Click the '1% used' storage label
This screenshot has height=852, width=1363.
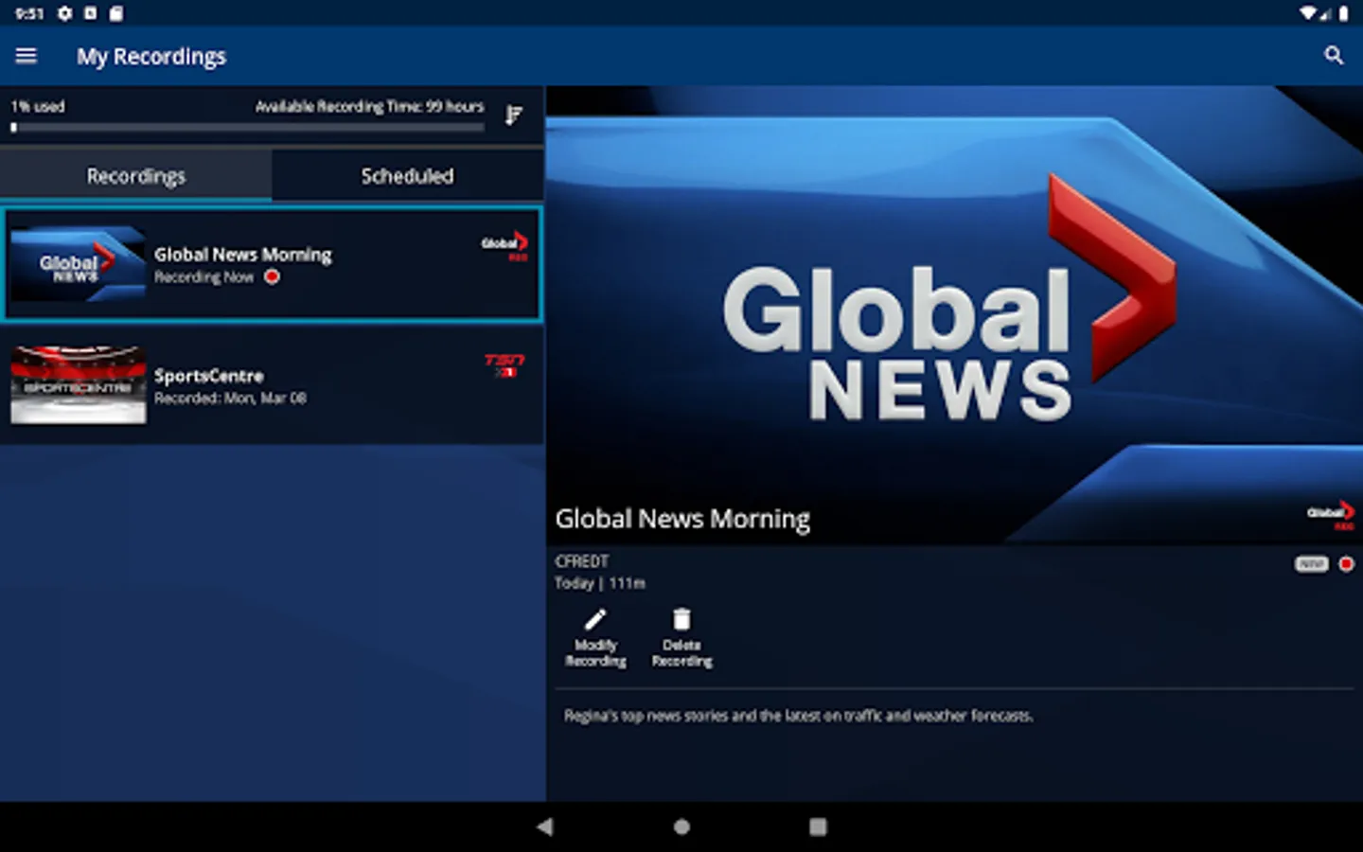38,107
